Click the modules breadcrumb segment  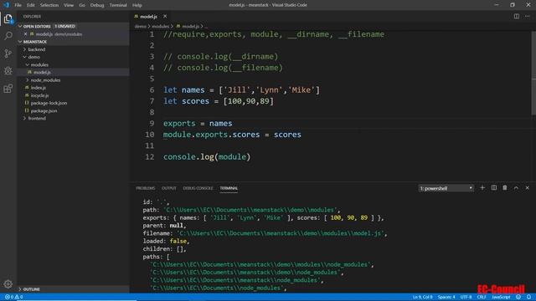[x=160, y=26]
